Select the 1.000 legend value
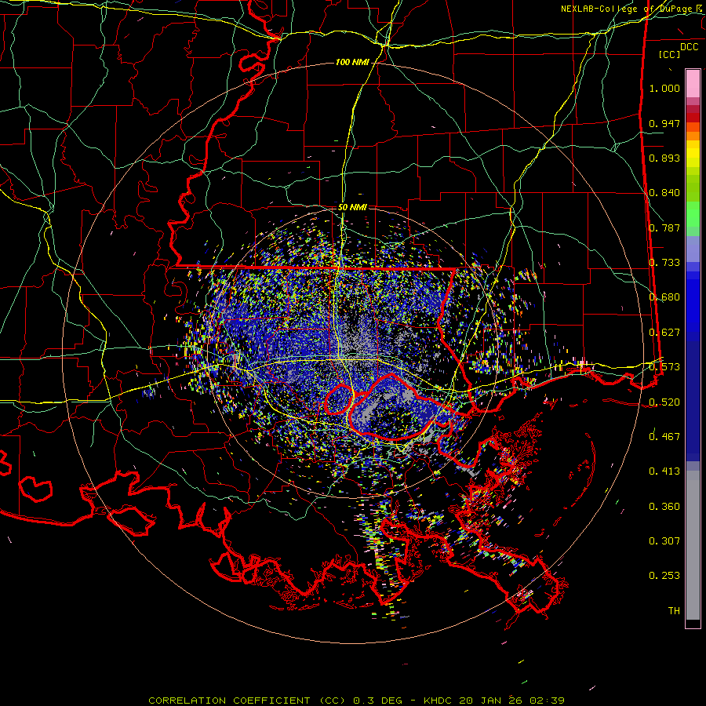Image resolution: width=706 pixels, height=706 pixels. coord(664,88)
